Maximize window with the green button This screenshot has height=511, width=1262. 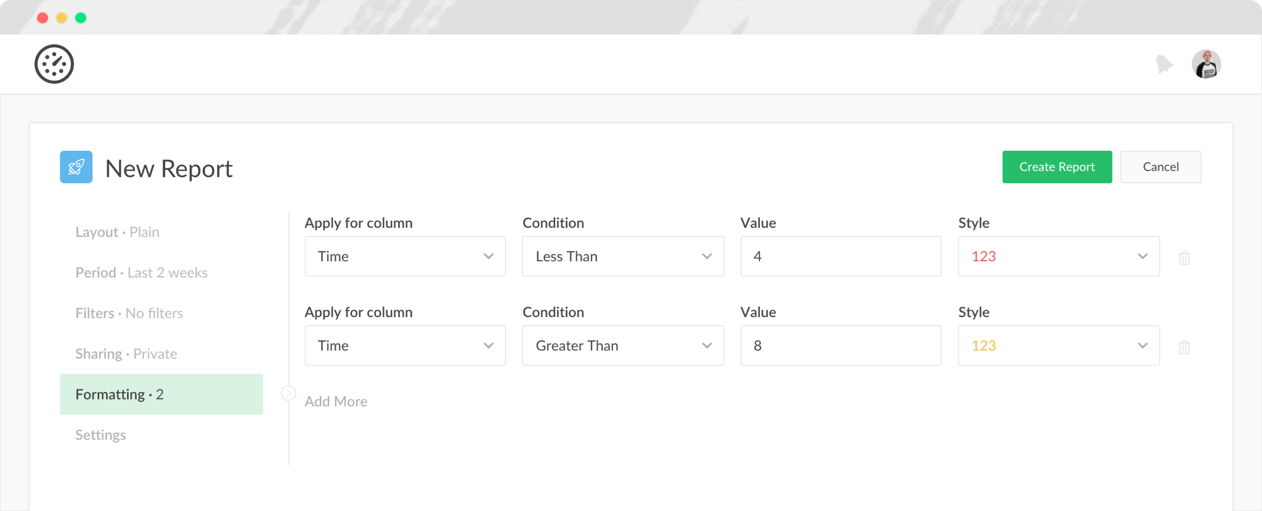pos(81,18)
